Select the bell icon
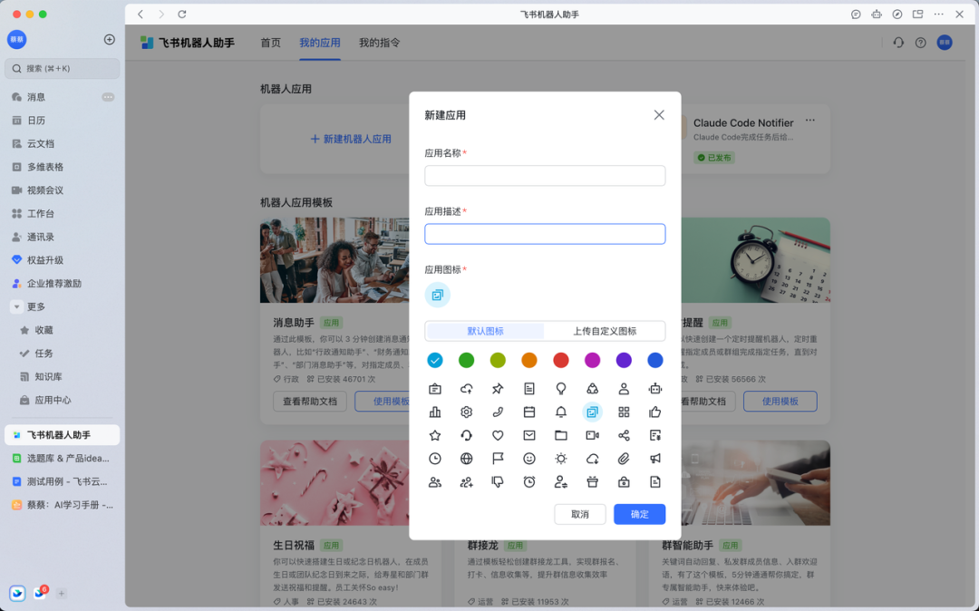 coord(561,412)
